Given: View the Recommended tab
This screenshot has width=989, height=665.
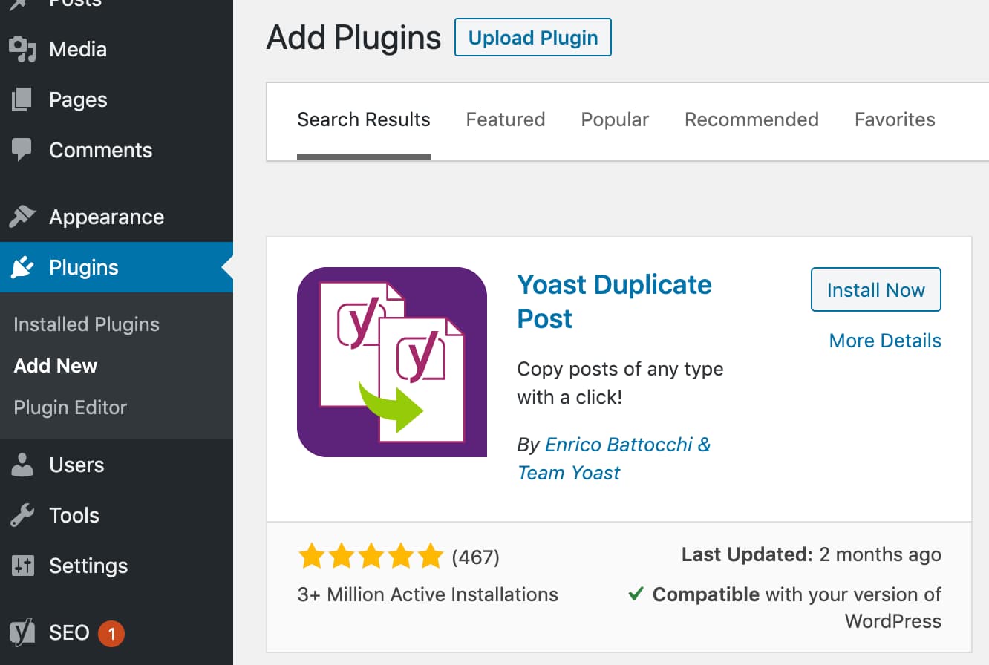Looking at the screenshot, I should click(751, 119).
